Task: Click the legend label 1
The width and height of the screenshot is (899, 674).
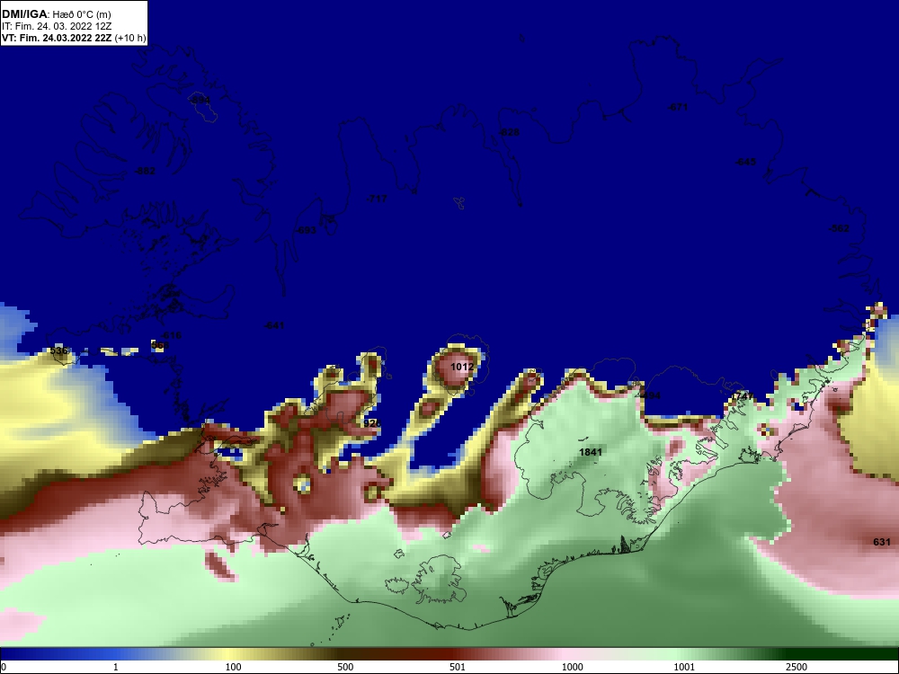Action: point(116,667)
